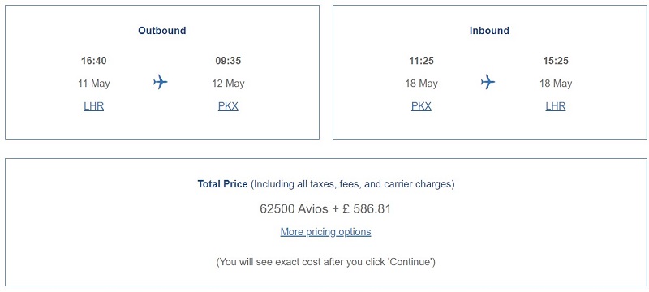Click the 16:40 outbound departure time

coord(93,61)
